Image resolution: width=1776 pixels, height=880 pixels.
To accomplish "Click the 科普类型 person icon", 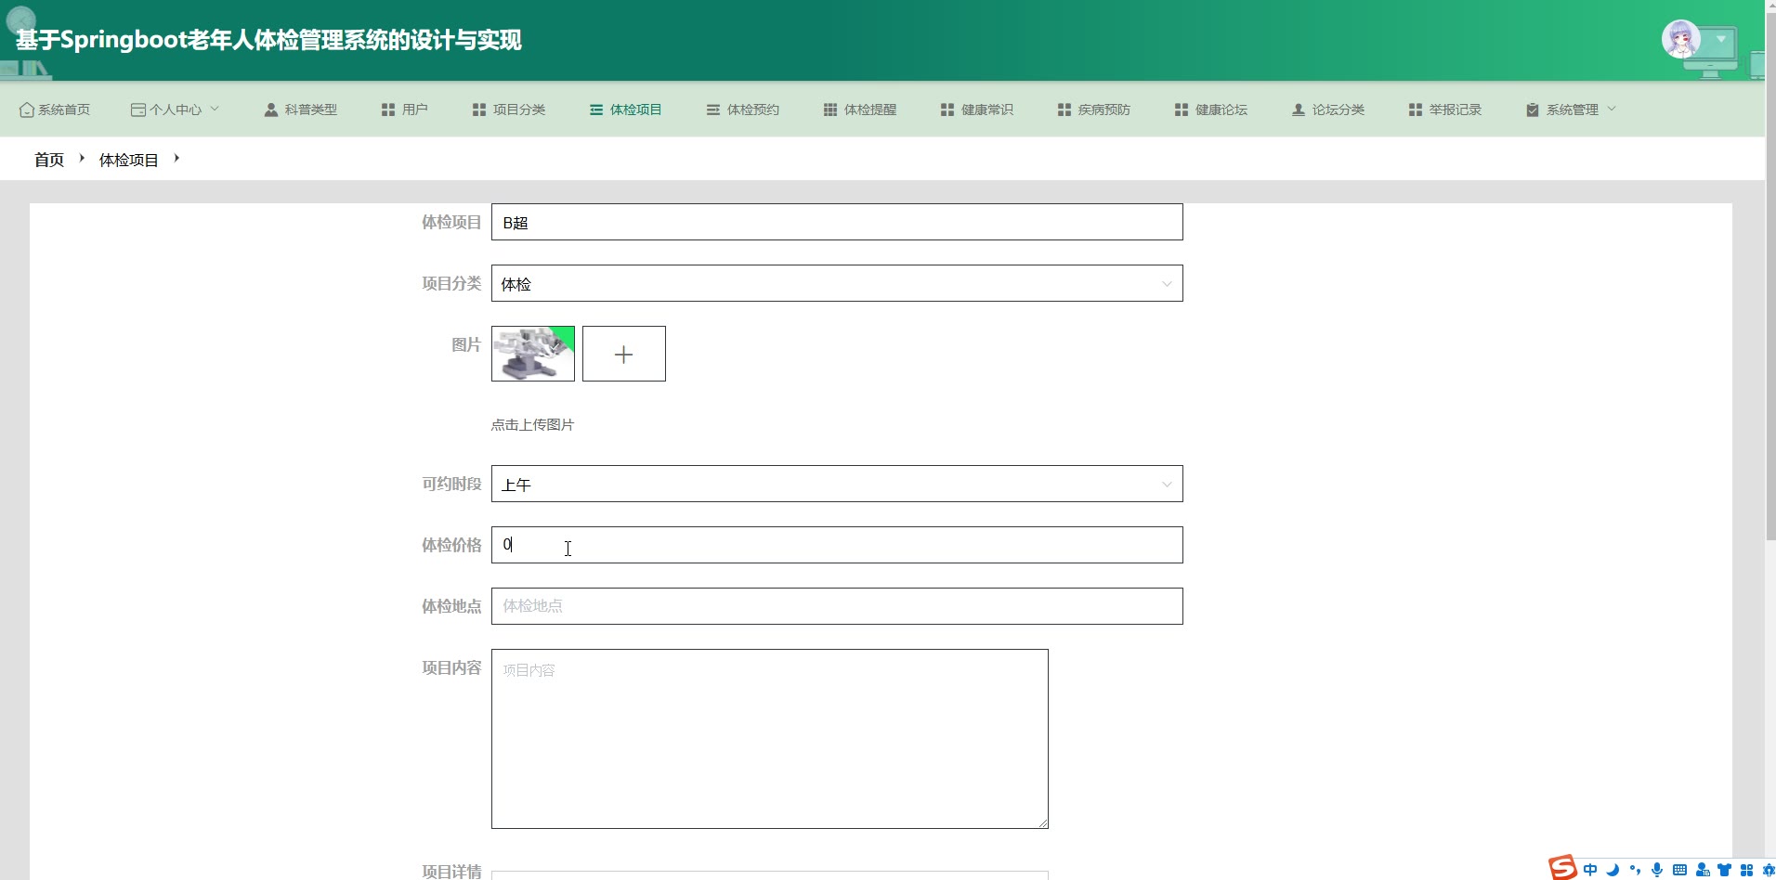I will point(271,110).
